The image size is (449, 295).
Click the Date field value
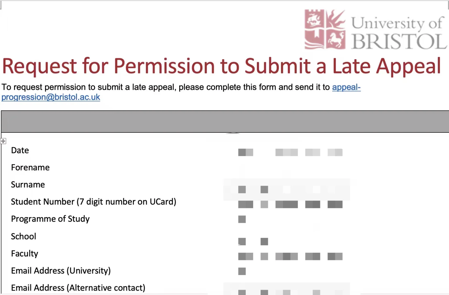point(290,152)
